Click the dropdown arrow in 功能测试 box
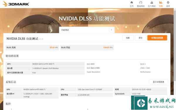Viewport: 176px width, 110px height. 111,30
